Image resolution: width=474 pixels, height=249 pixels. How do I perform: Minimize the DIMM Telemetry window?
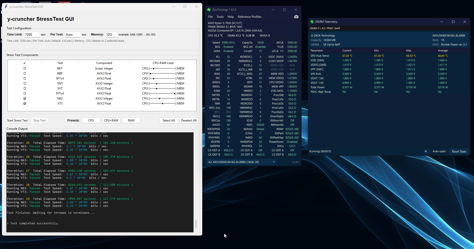coord(442,22)
